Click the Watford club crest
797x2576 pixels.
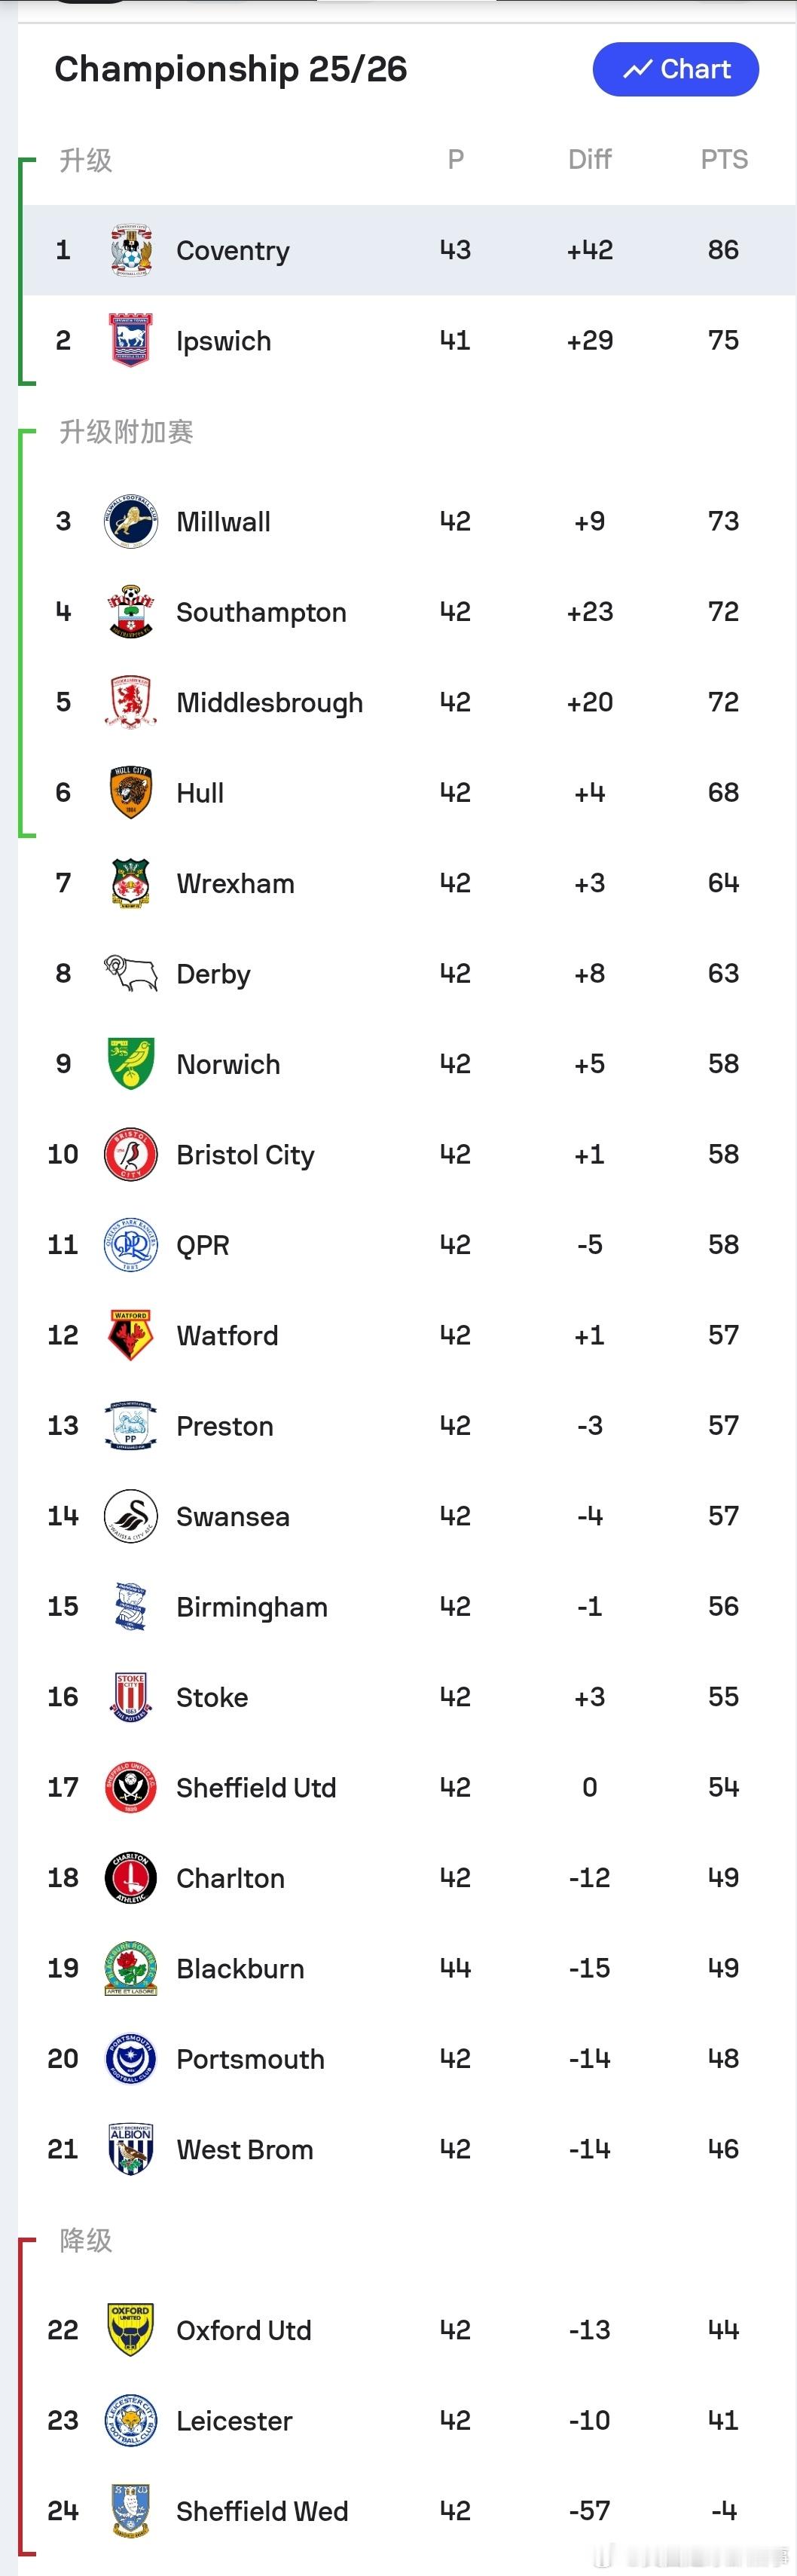pos(131,1335)
